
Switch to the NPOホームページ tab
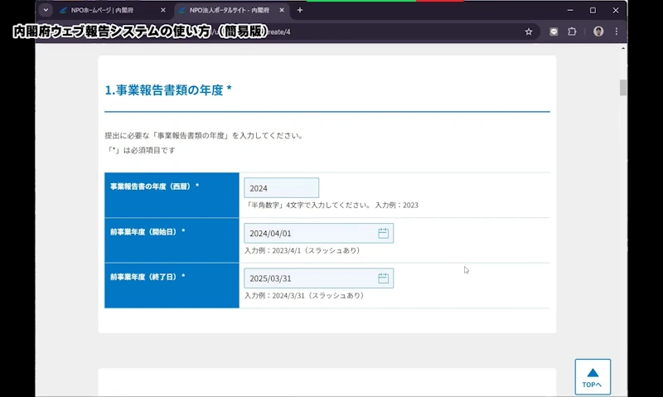pos(108,10)
